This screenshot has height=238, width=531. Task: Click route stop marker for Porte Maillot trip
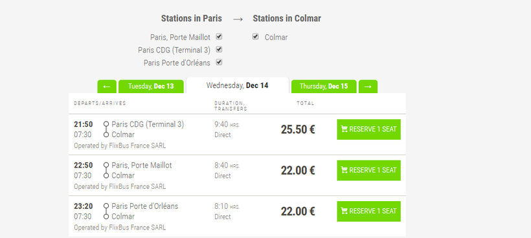pos(106,170)
